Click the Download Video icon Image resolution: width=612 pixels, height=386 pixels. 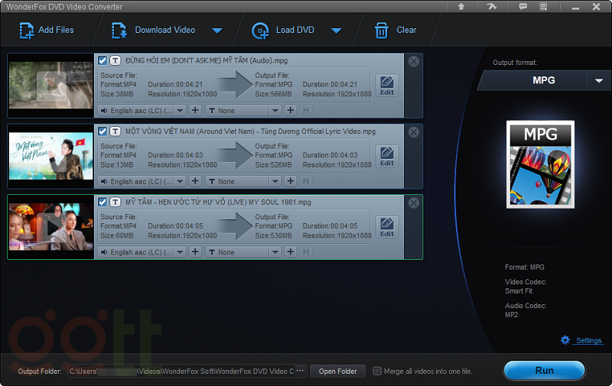coord(119,31)
